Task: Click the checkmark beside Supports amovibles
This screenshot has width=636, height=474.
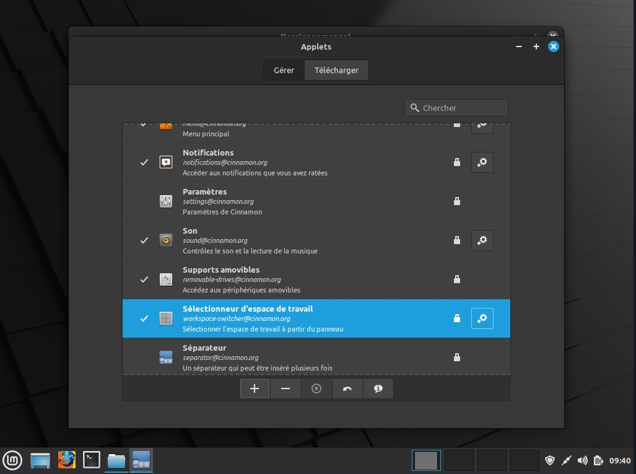Action: point(144,279)
